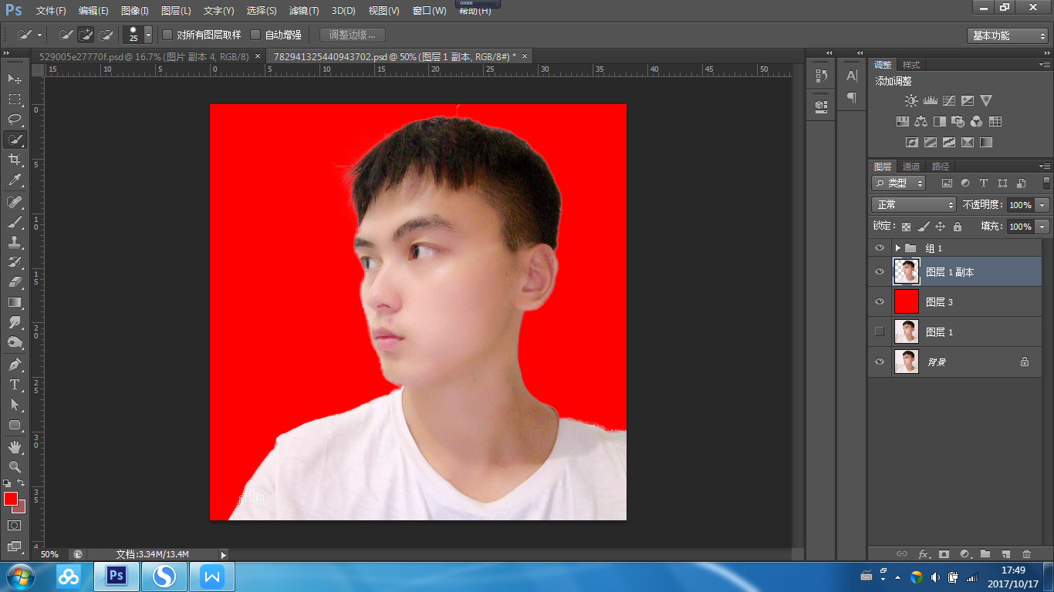Select the Zoom tool
Viewport: 1054px width, 592px height.
pos(15,467)
